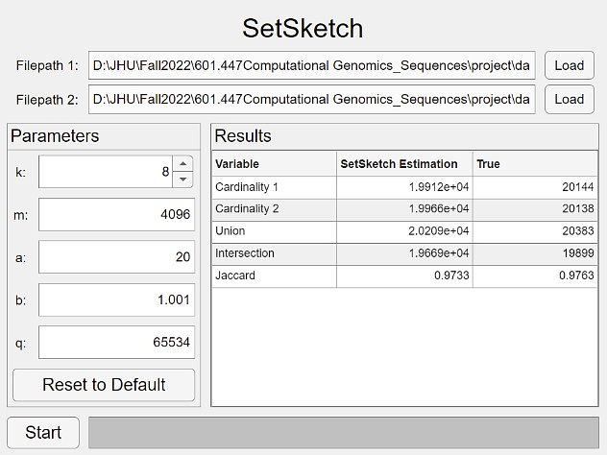Decrement the k value with down arrow
The image size is (607, 455).
click(x=183, y=180)
